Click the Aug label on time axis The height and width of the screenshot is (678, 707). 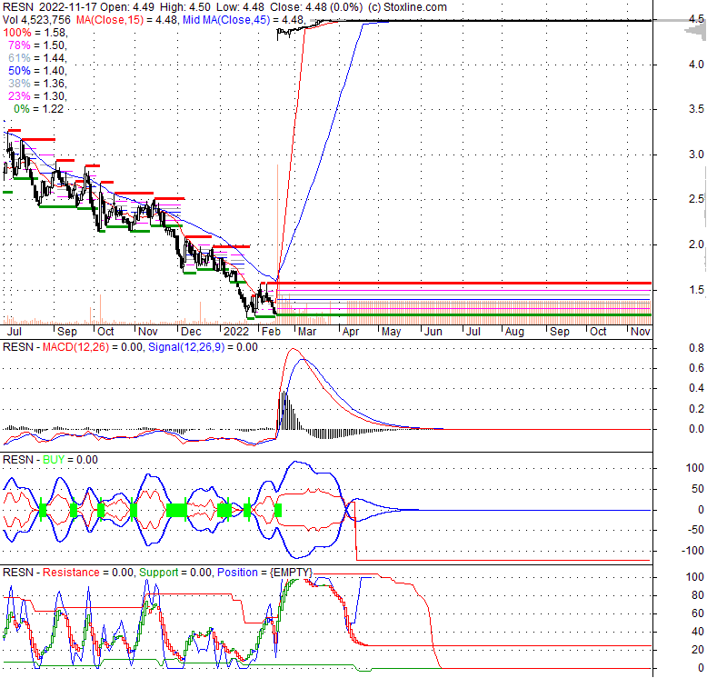514,332
